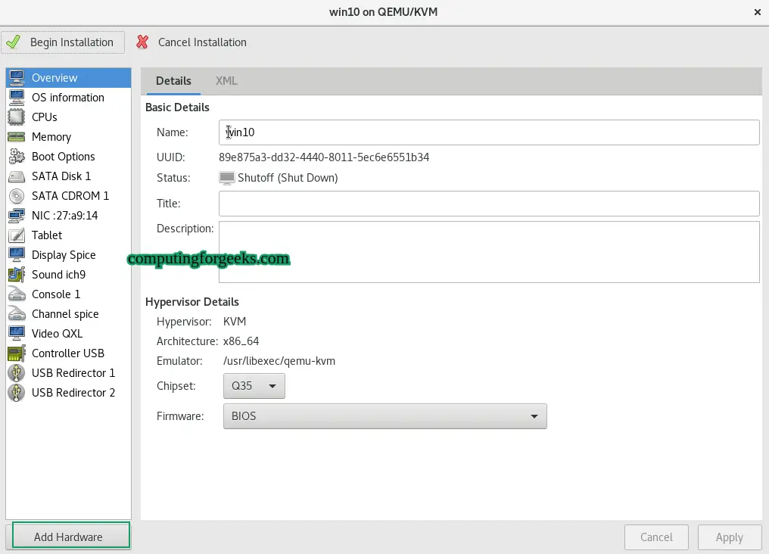The image size is (769, 554).
Task: Select the SATA Disk 1 icon
Action: point(17,176)
